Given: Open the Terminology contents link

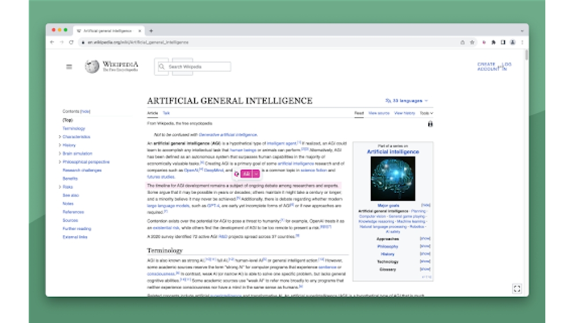Looking at the screenshot, I should click(73, 129).
